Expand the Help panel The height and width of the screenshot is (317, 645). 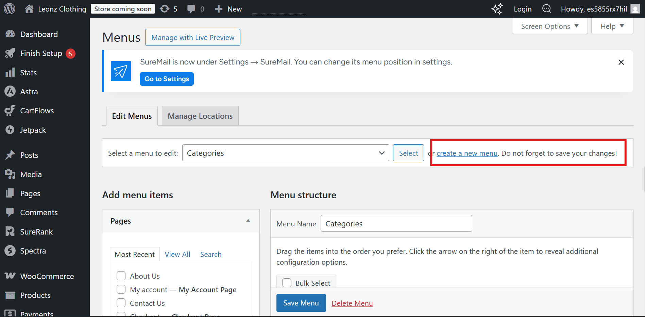pos(612,26)
